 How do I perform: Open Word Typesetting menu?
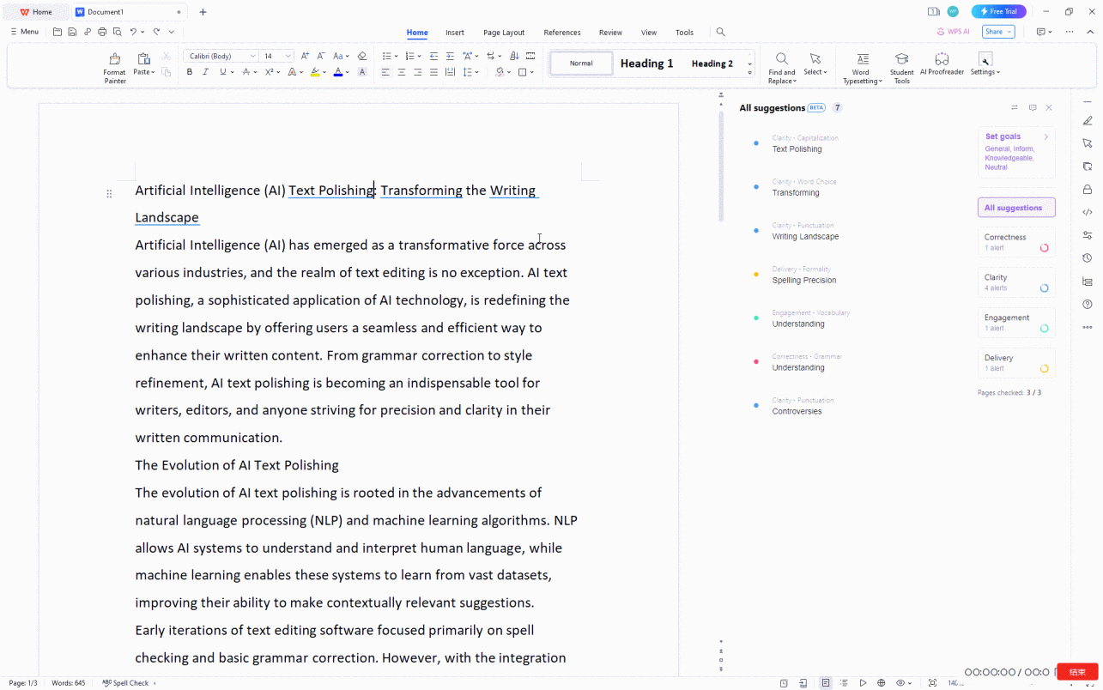[x=862, y=68]
